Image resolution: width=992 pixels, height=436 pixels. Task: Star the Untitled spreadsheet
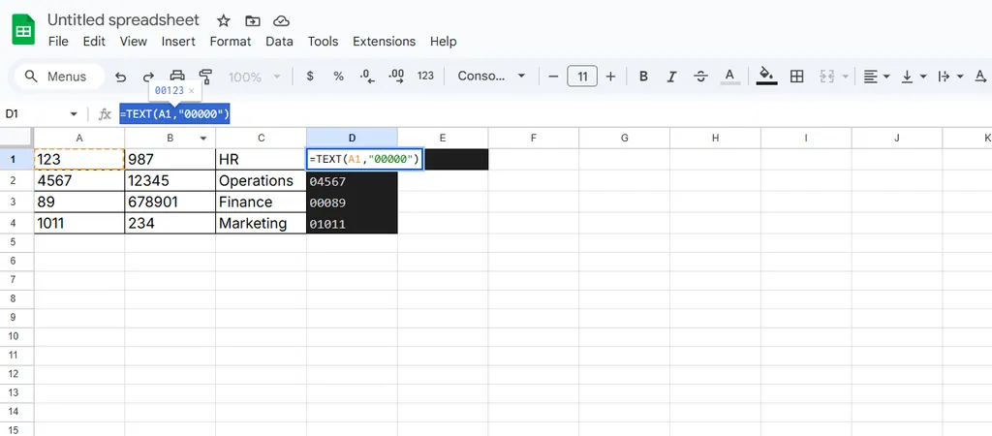[224, 20]
